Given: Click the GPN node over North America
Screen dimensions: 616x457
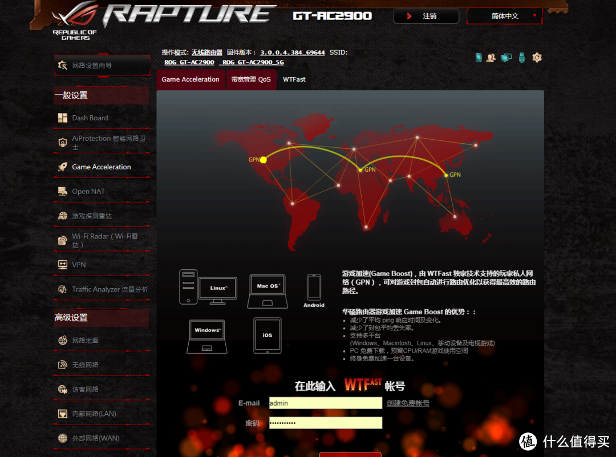Looking at the screenshot, I should tap(263, 160).
